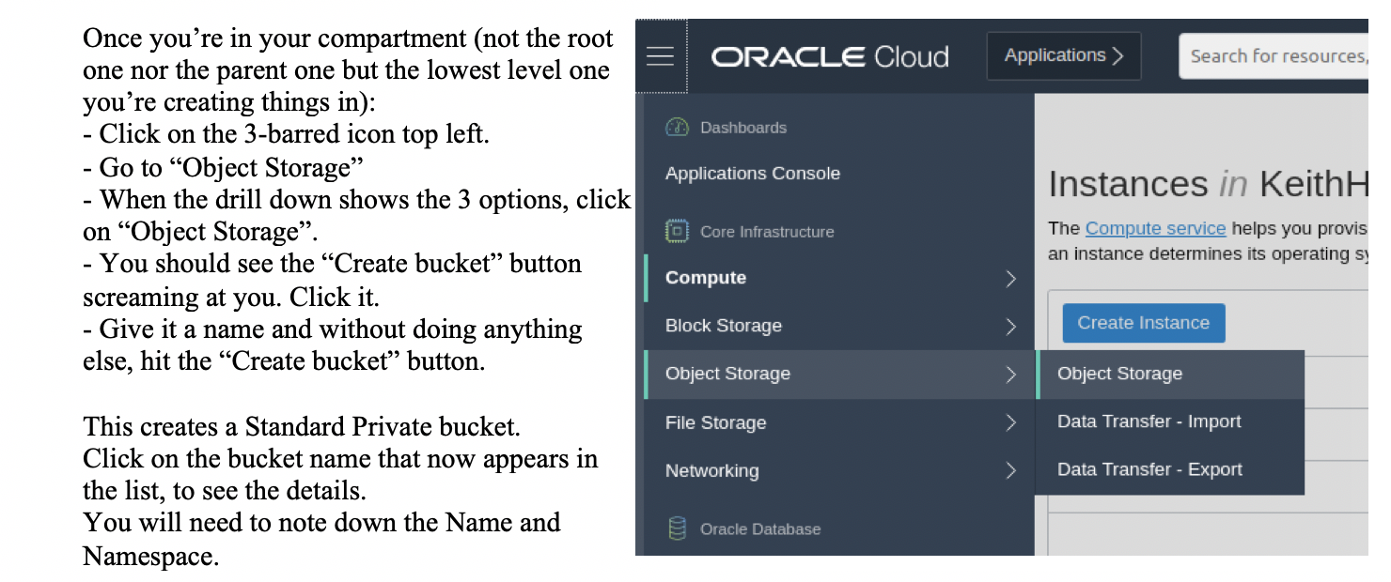Expand the Block Storage chevron
This screenshot has height=582, width=1391.
pyautogui.click(x=1010, y=327)
